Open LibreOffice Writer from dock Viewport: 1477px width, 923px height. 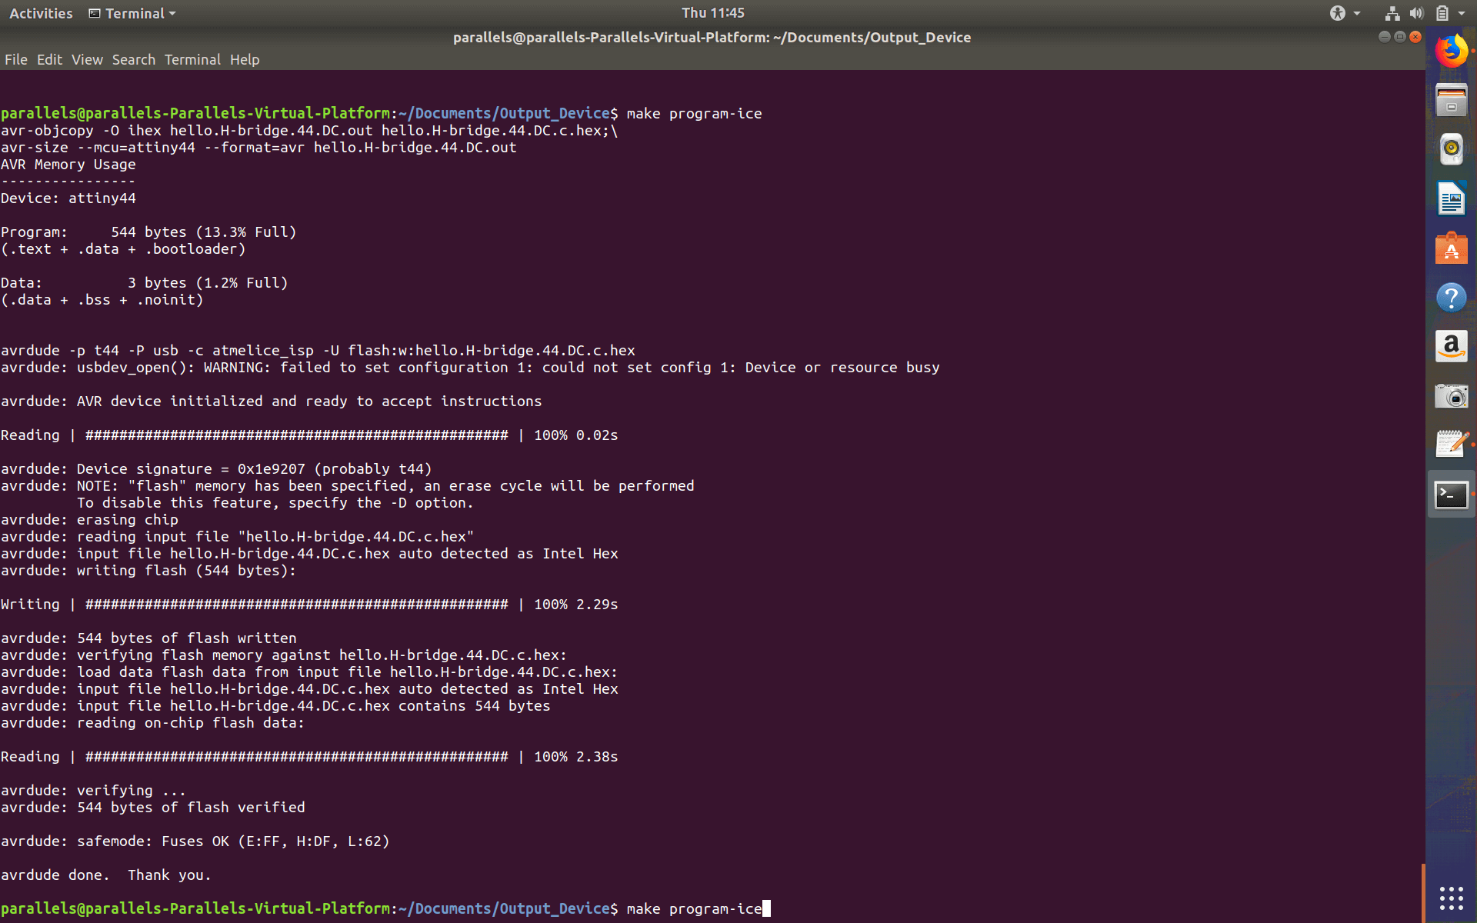[1451, 199]
